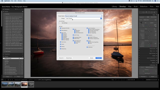Open the Window menu

point(20,1)
